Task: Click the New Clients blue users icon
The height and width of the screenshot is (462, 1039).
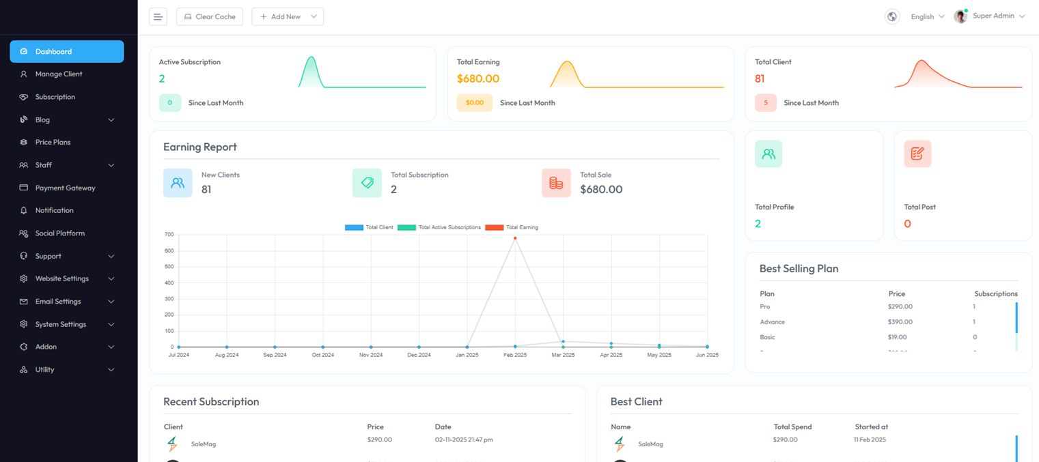Action: coord(178,183)
